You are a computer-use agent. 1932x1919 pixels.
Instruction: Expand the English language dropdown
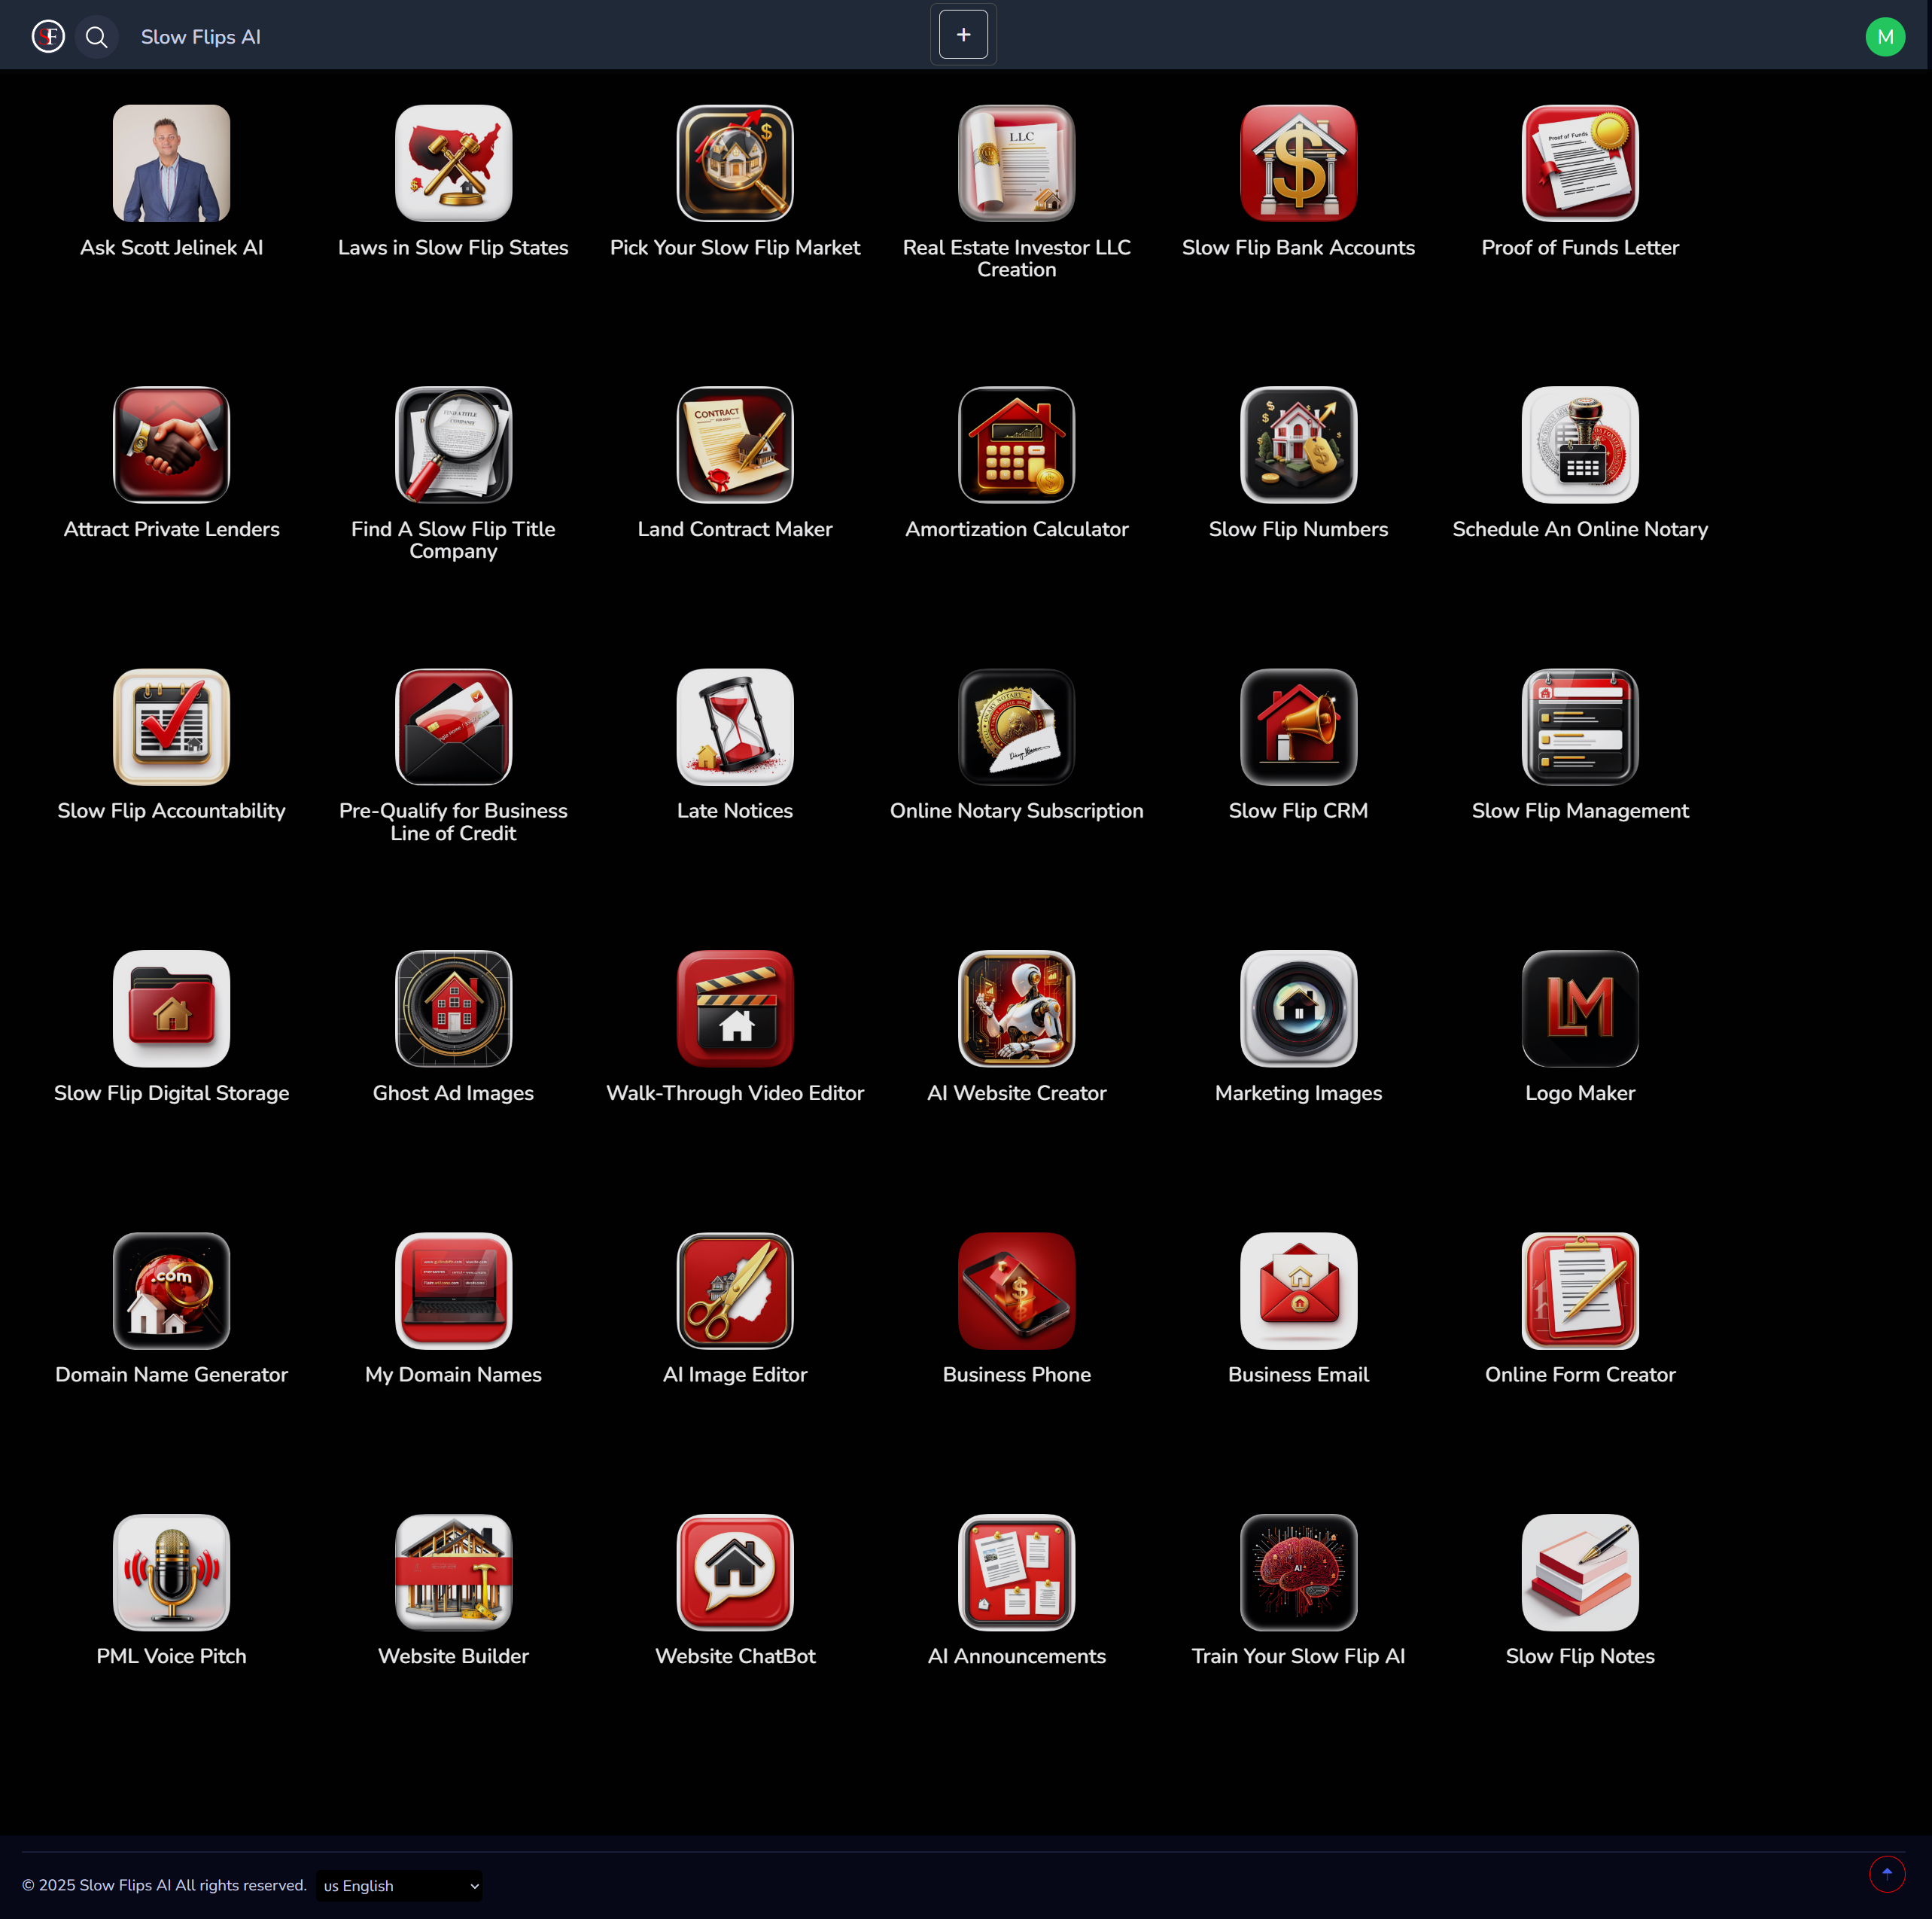point(399,1885)
